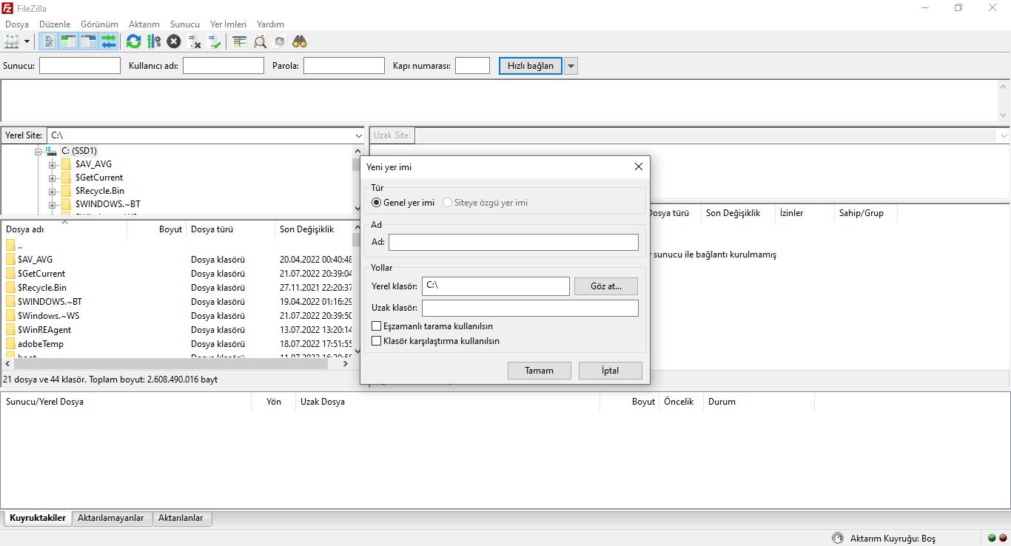The height and width of the screenshot is (546, 1011).
Task: Click the Yerel klasör input field
Action: tap(496, 286)
